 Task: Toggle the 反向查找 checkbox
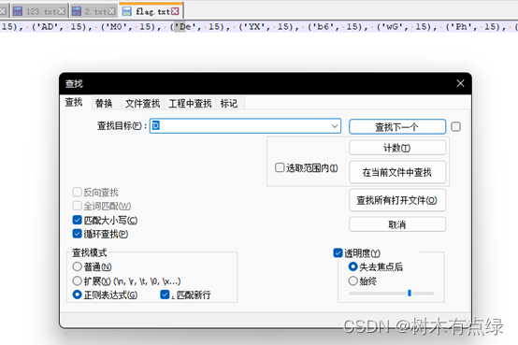[x=77, y=192]
